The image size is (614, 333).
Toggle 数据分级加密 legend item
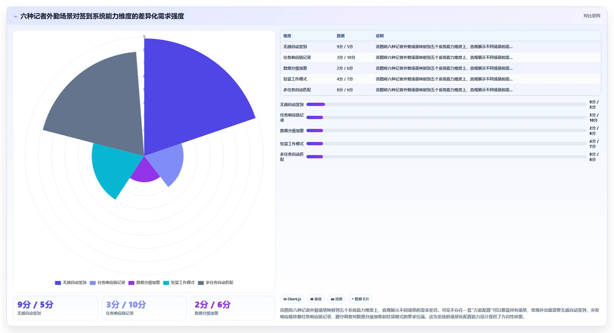click(144, 283)
